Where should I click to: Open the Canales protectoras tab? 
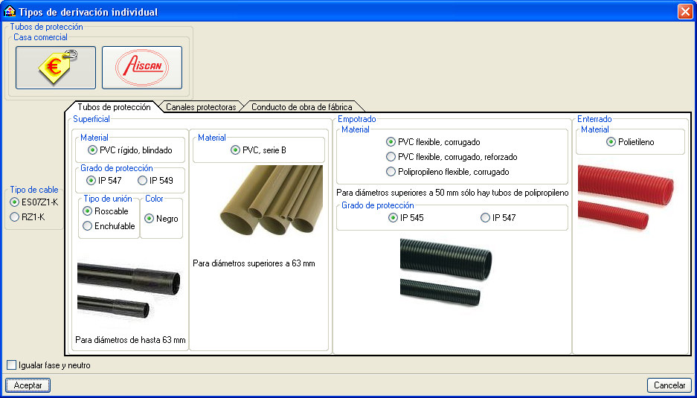click(x=201, y=107)
